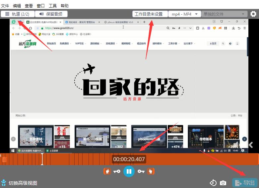
Task: Capture snapshot with camera icon
Action: [x=223, y=183]
